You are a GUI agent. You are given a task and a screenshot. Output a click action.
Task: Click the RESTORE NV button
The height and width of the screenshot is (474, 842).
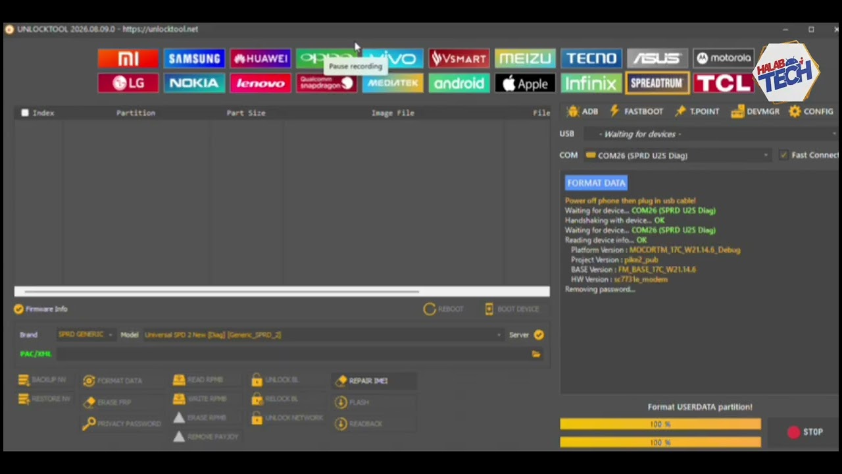pos(43,399)
